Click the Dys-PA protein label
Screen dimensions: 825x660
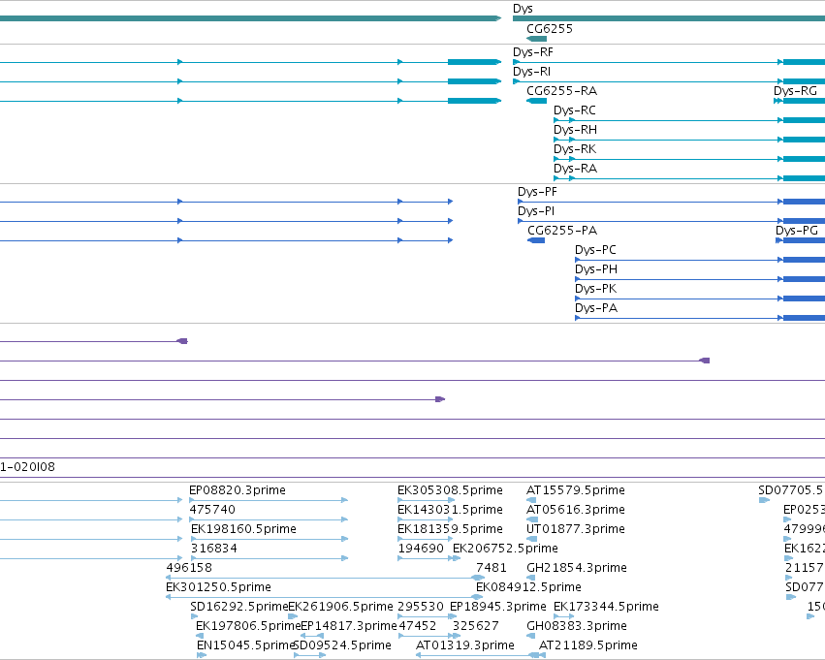(x=595, y=309)
